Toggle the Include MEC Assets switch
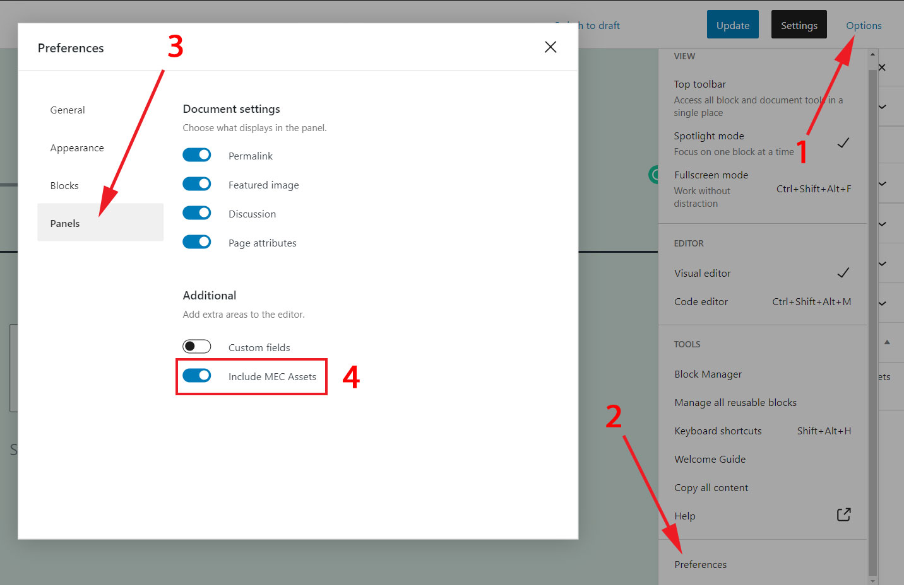This screenshot has width=904, height=585. (197, 376)
